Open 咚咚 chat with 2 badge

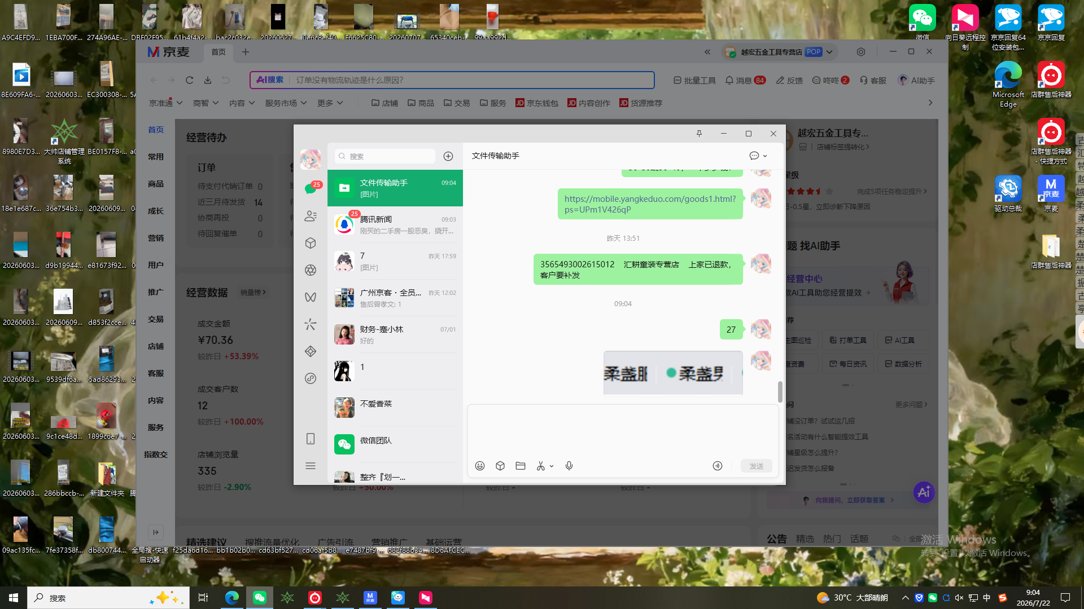pos(831,81)
